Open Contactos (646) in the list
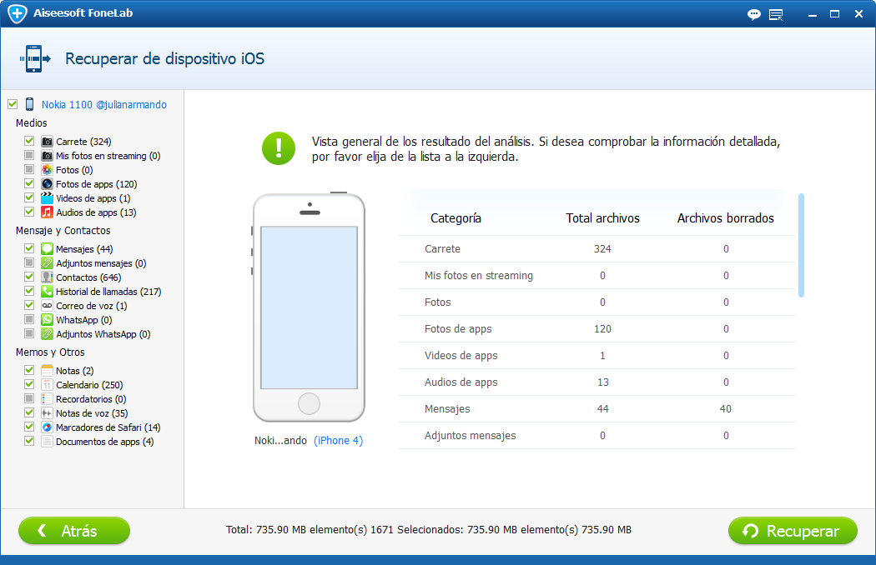The height and width of the screenshot is (565, 876). tap(88, 277)
